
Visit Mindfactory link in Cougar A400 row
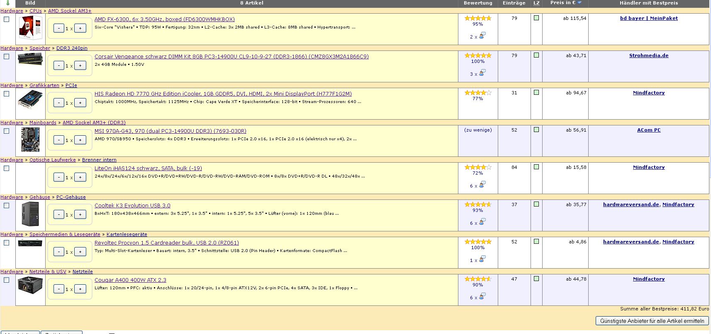click(x=649, y=279)
